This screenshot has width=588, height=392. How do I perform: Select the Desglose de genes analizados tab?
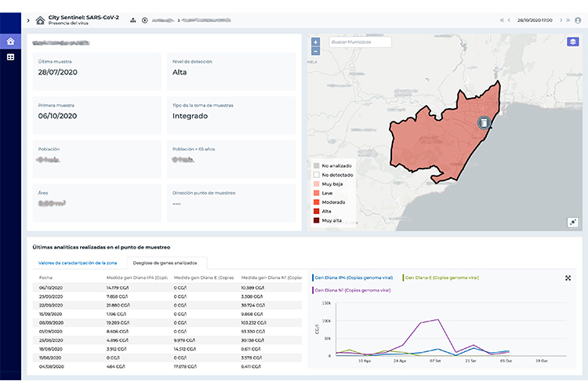(x=165, y=263)
